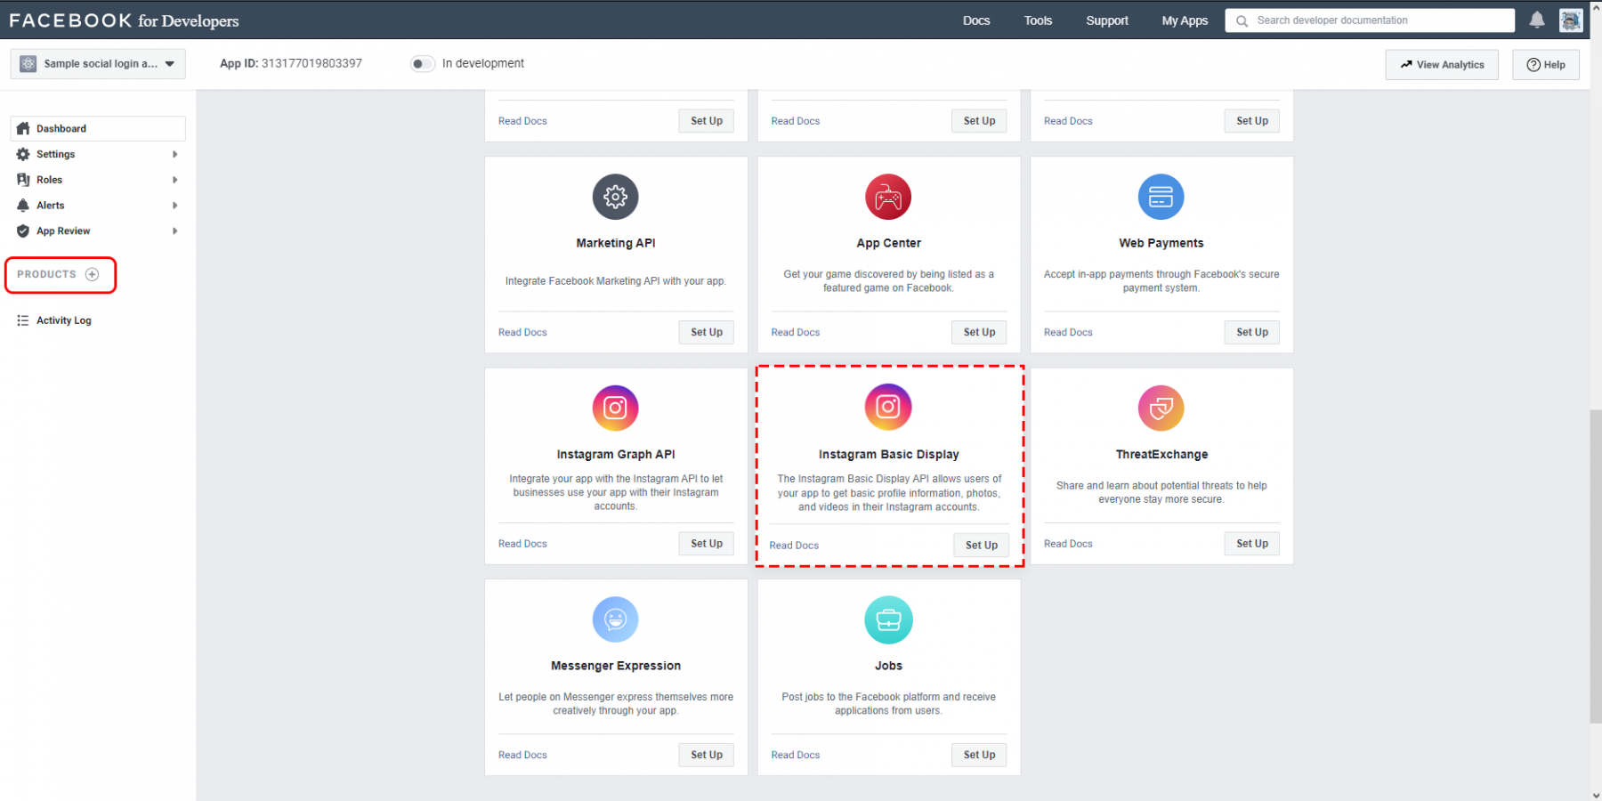The height and width of the screenshot is (801, 1602).
Task: Click the app icon beside Sample social login
Action: pos(28,64)
